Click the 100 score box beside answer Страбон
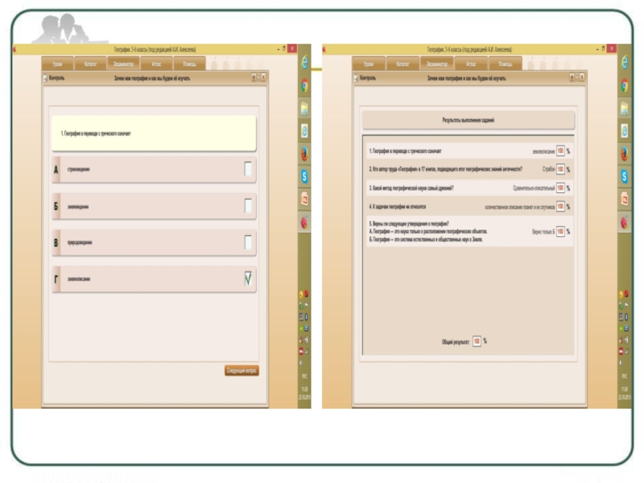The width and height of the screenshot is (644, 483). (560, 169)
